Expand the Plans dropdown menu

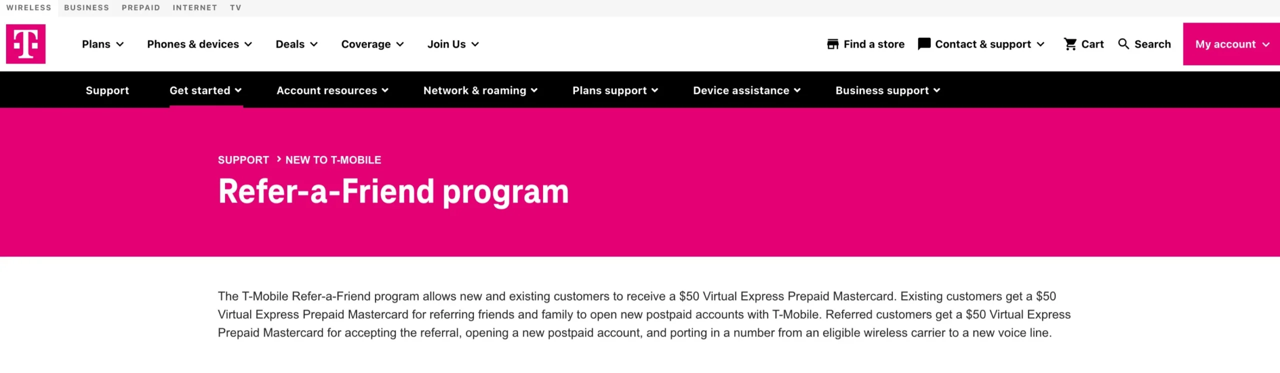coord(102,44)
